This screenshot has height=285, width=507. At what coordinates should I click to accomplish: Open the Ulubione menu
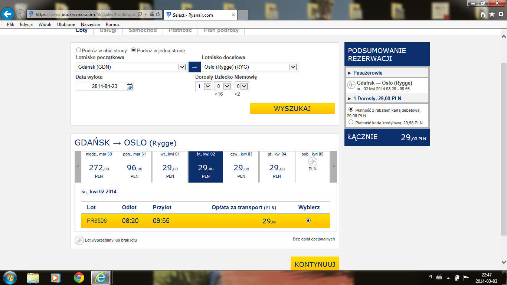coord(66,24)
